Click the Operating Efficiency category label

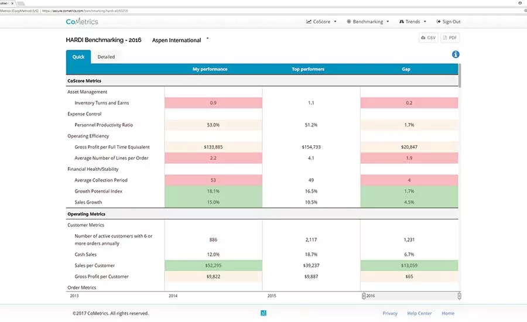(88, 136)
